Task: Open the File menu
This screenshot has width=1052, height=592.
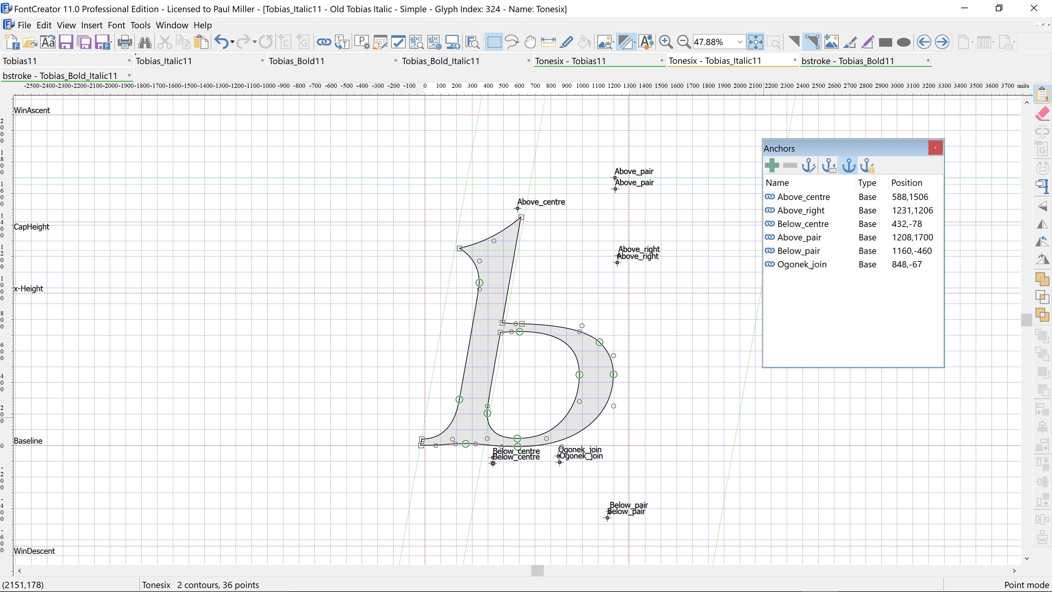Action: 24,25
